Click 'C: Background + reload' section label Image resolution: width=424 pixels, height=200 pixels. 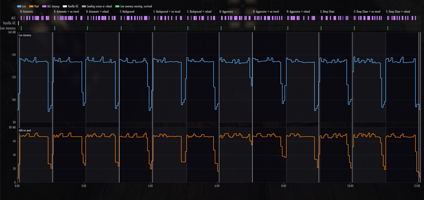click(199, 12)
